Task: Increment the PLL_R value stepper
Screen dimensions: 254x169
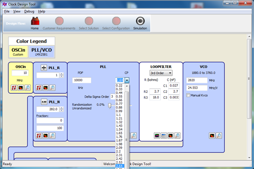Action: (x=61, y=74)
